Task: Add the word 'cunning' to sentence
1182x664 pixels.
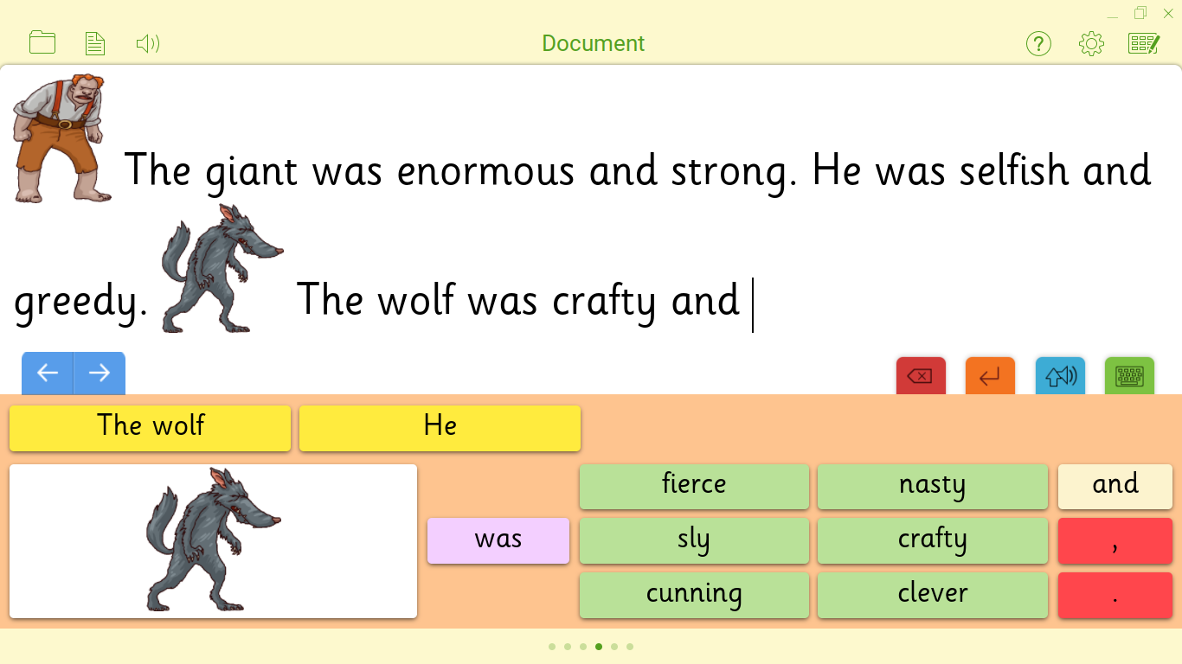Action: (694, 595)
